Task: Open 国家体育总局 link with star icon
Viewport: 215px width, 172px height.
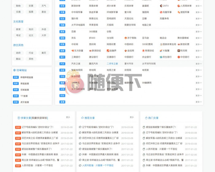Action: pyautogui.click(x=168, y=44)
